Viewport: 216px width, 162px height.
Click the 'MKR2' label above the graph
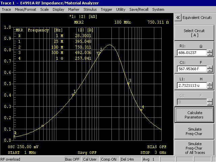tap(79, 22)
